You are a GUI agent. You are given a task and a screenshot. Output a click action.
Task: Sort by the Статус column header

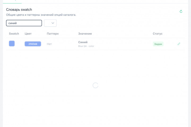[x=158, y=34]
